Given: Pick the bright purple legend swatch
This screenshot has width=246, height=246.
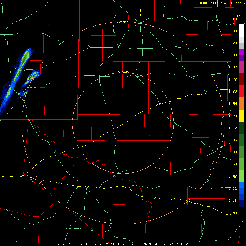Looking at the screenshot, I should click(x=242, y=52).
